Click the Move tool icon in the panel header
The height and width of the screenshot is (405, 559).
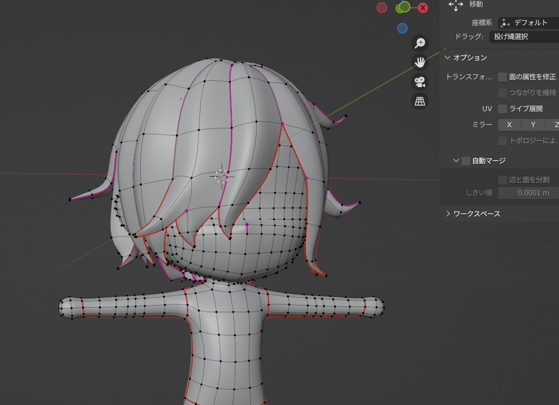(456, 5)
